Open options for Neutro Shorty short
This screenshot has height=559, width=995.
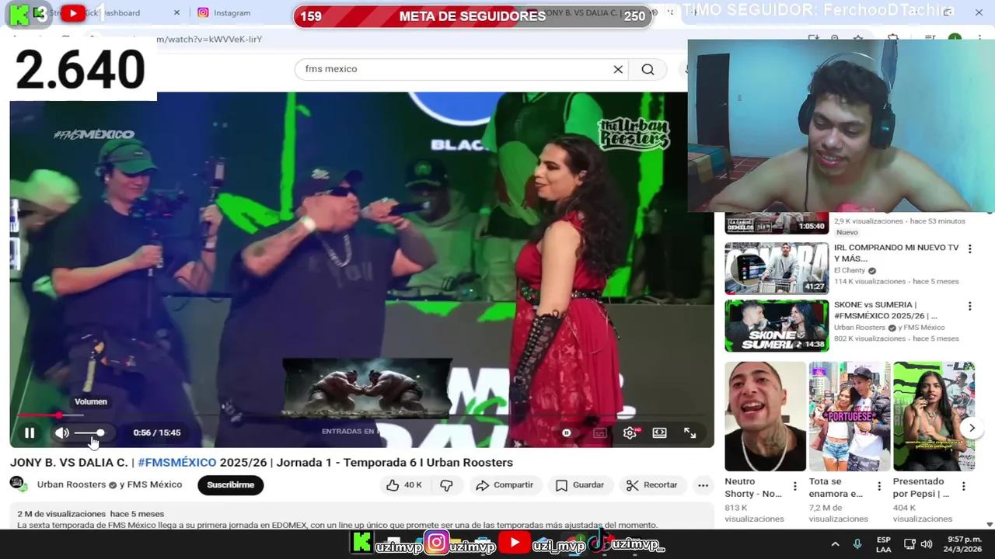coord(794,487)
